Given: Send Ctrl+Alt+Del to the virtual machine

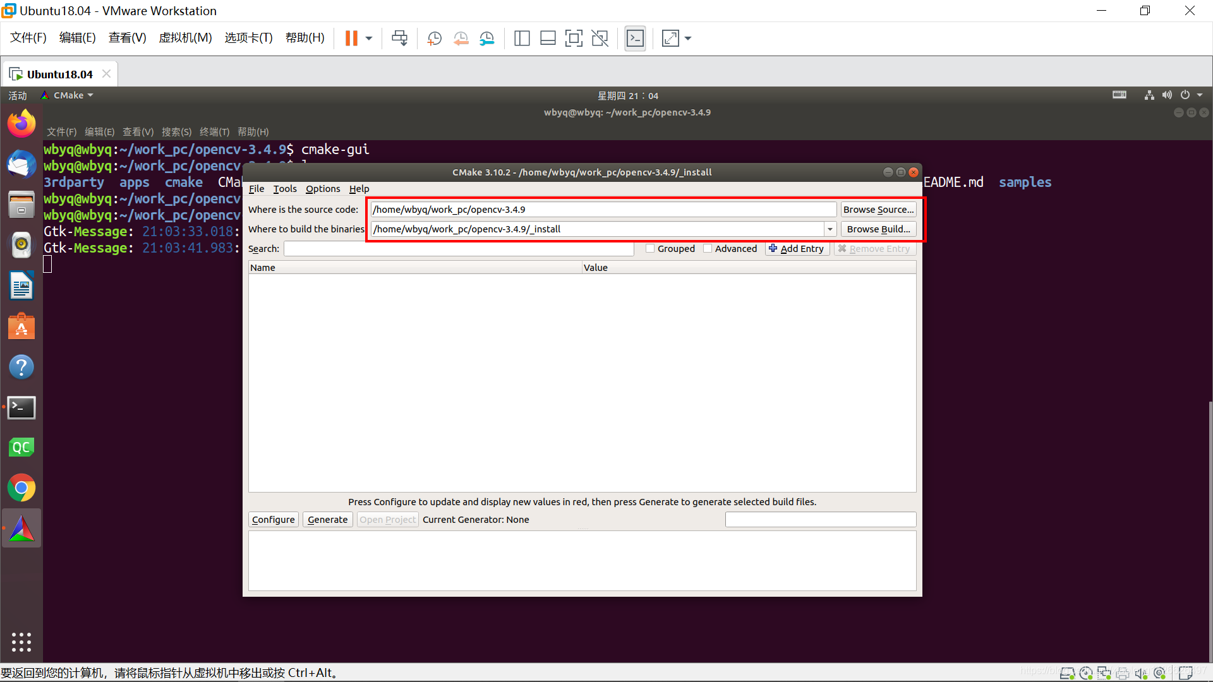Looking at the screenshot, I should point(399,39).
